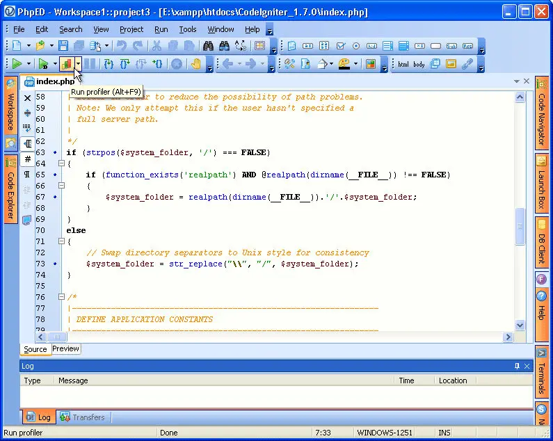This screenshot has width=553, height=441.
Task: Click the Run to cursor icon
Action: pos(157,64)
